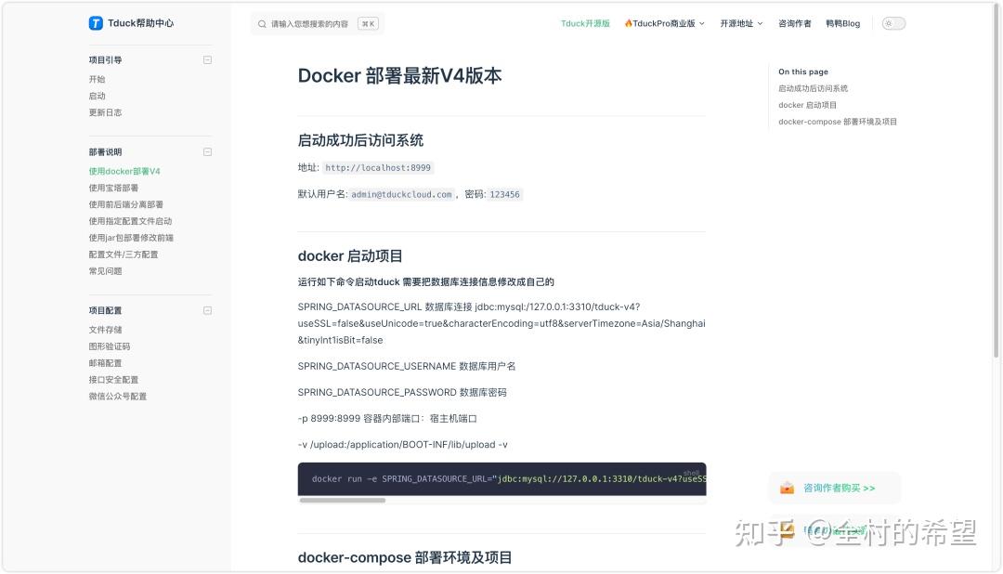
Task: Collapse the 部署说明 sidebar section
Action: pos(207,151)
